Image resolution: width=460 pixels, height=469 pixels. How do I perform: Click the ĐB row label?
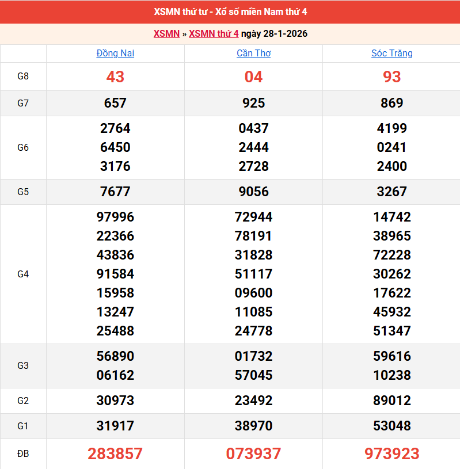click(23, 453)
